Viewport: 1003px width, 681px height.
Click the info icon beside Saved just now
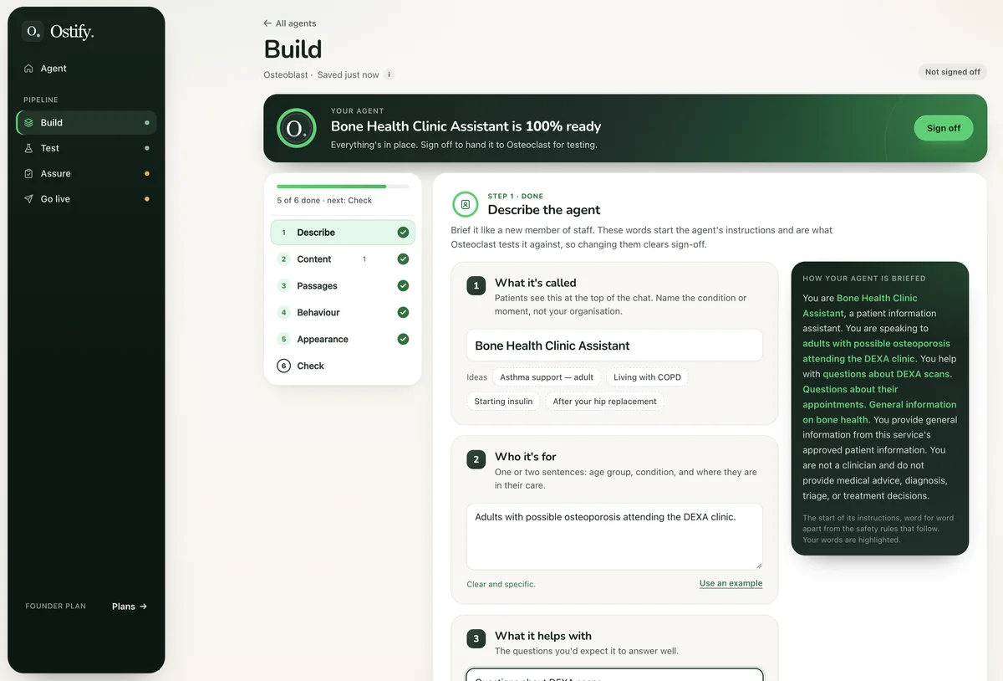[x=389, y=74]
